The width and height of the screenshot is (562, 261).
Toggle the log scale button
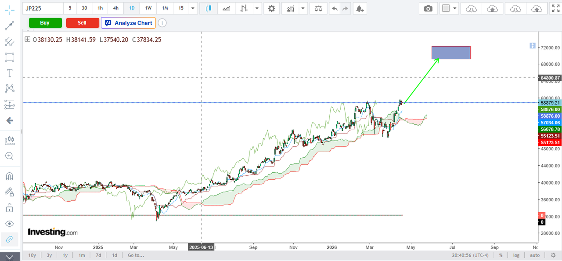[516, 255]
